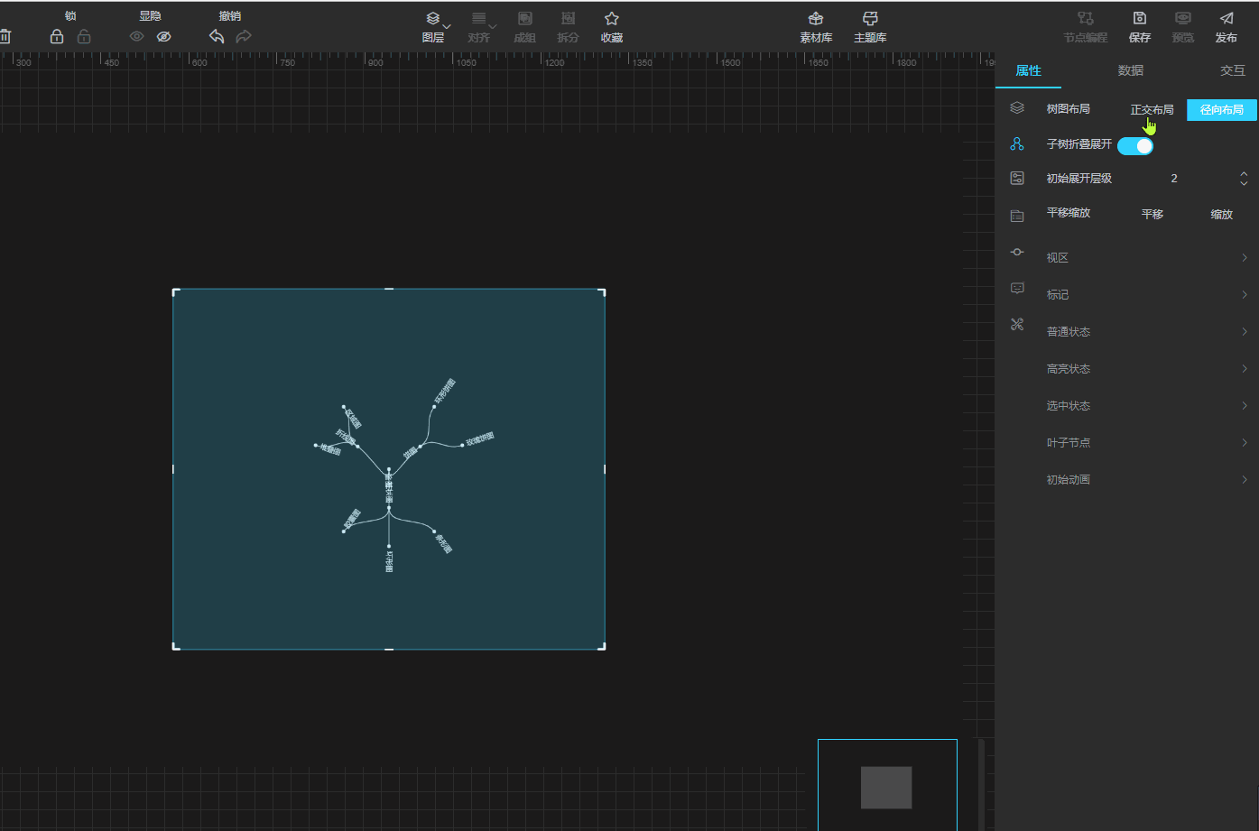Expand the 对齐 dropdown arrow

coord(492,26)
